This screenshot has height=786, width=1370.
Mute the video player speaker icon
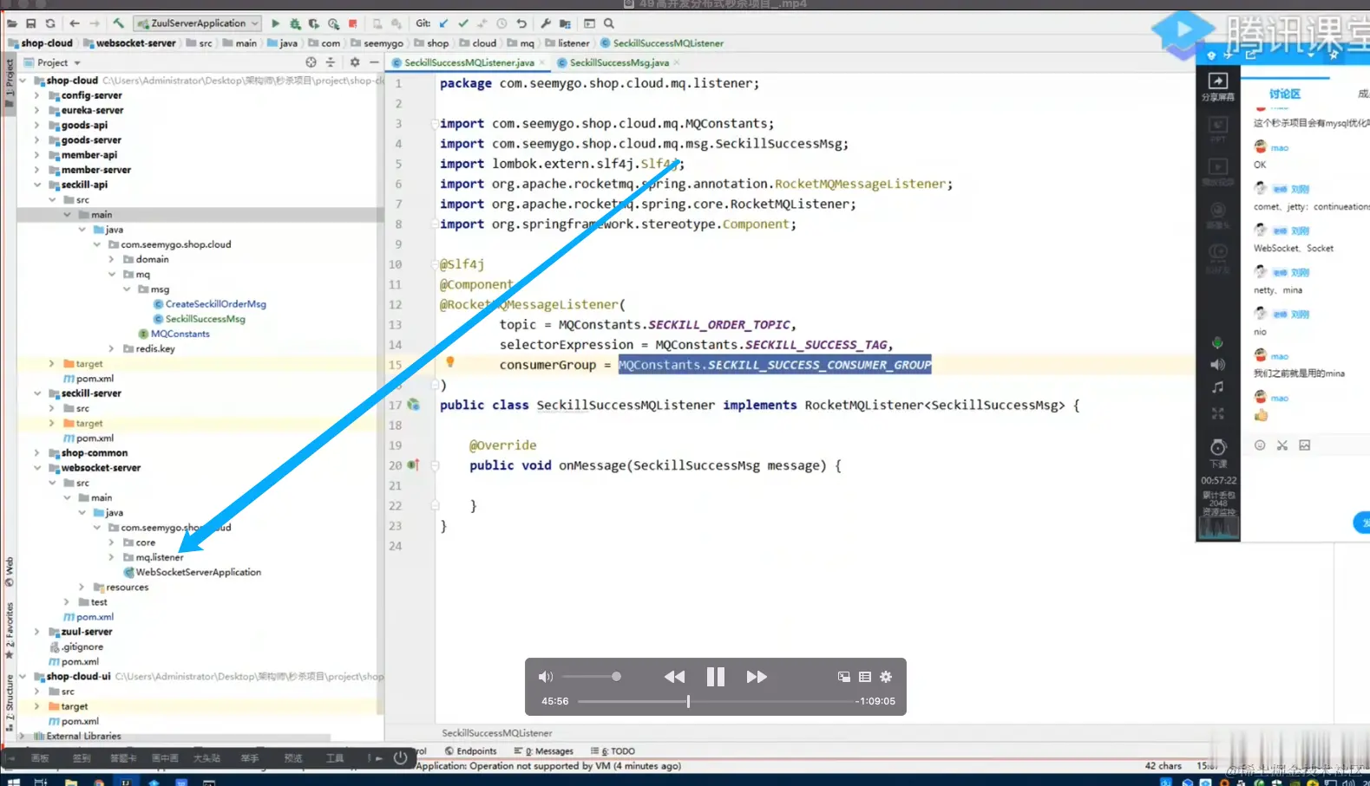546,677
